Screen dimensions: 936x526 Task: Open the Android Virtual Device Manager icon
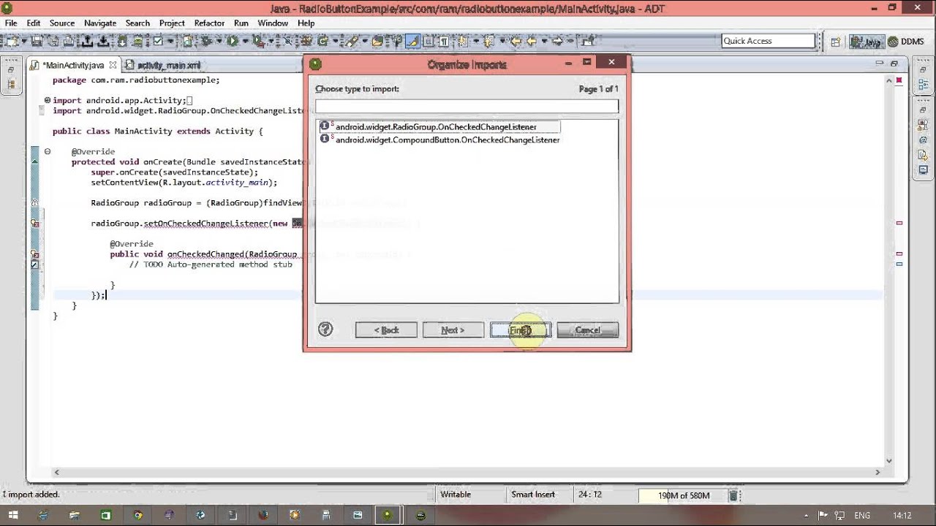(137, 42)
